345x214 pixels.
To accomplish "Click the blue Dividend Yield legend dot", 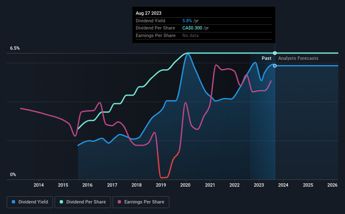I will tap(13, 202).
